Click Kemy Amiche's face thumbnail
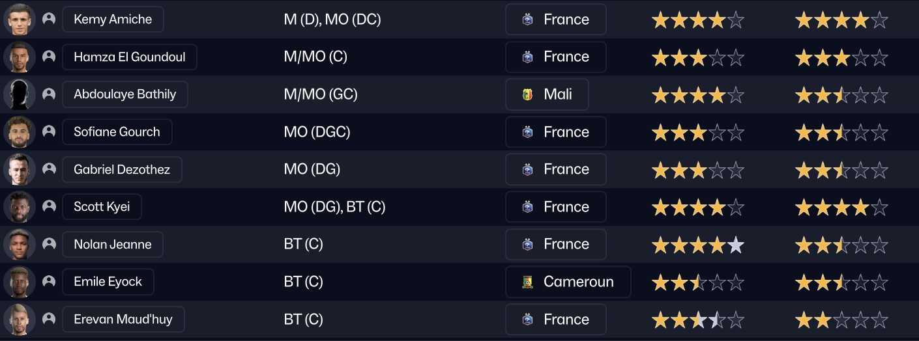 19,20
